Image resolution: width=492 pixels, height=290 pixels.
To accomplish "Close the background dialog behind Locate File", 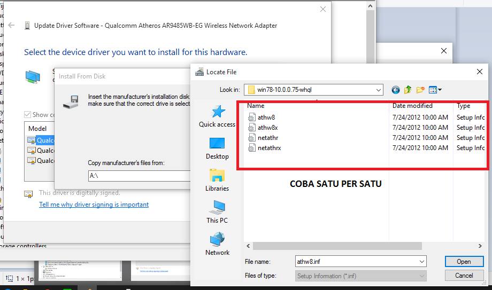I will pos(444,51).
